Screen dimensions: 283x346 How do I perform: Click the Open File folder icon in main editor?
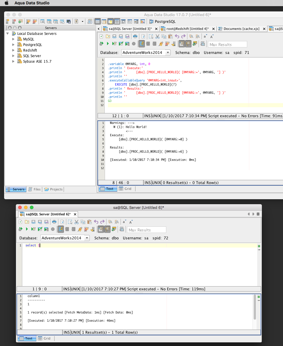[x=108, y=36]
